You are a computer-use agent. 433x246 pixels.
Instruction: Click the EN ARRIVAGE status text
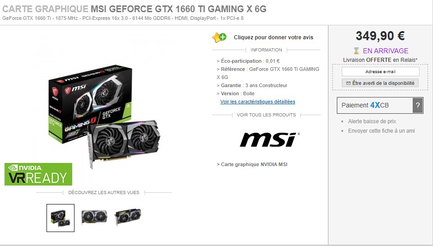click(x=386, y=51)
